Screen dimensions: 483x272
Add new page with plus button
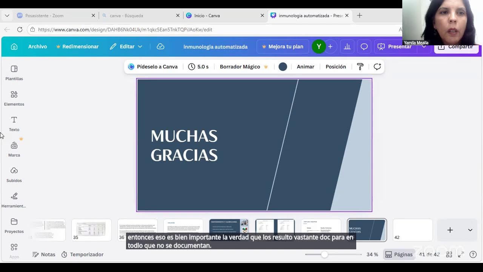pyautogui.click(x=450, y=230)
